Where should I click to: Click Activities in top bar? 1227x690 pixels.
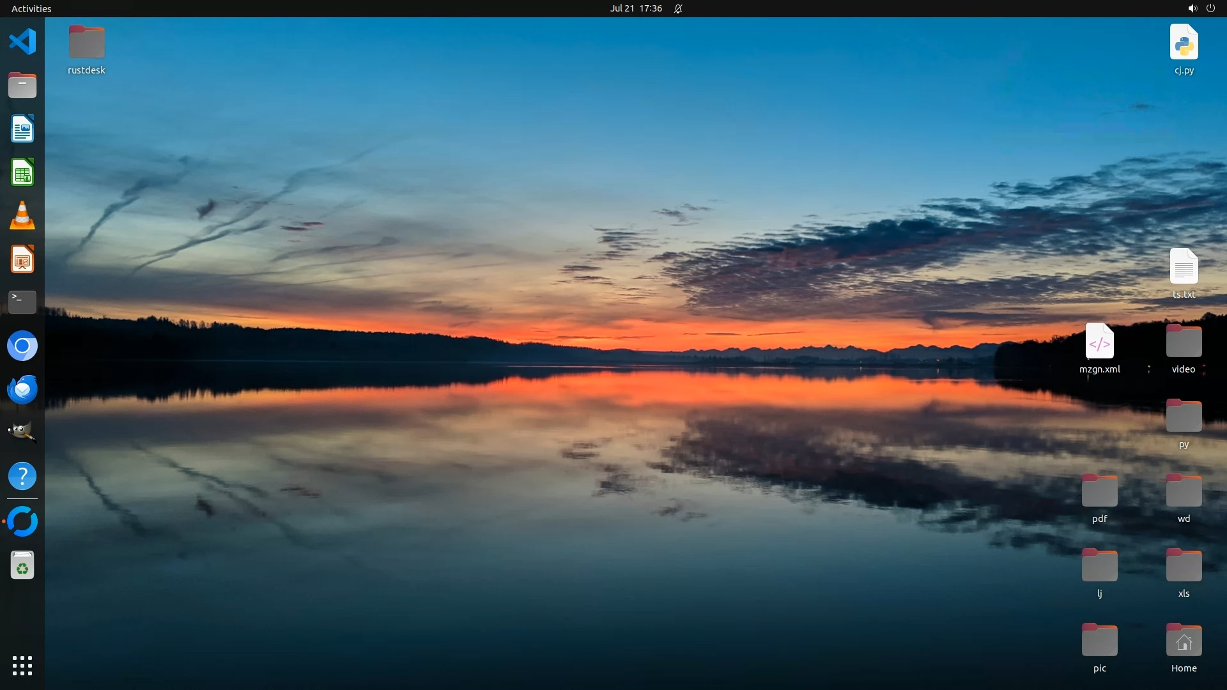[x=31, y=8]
